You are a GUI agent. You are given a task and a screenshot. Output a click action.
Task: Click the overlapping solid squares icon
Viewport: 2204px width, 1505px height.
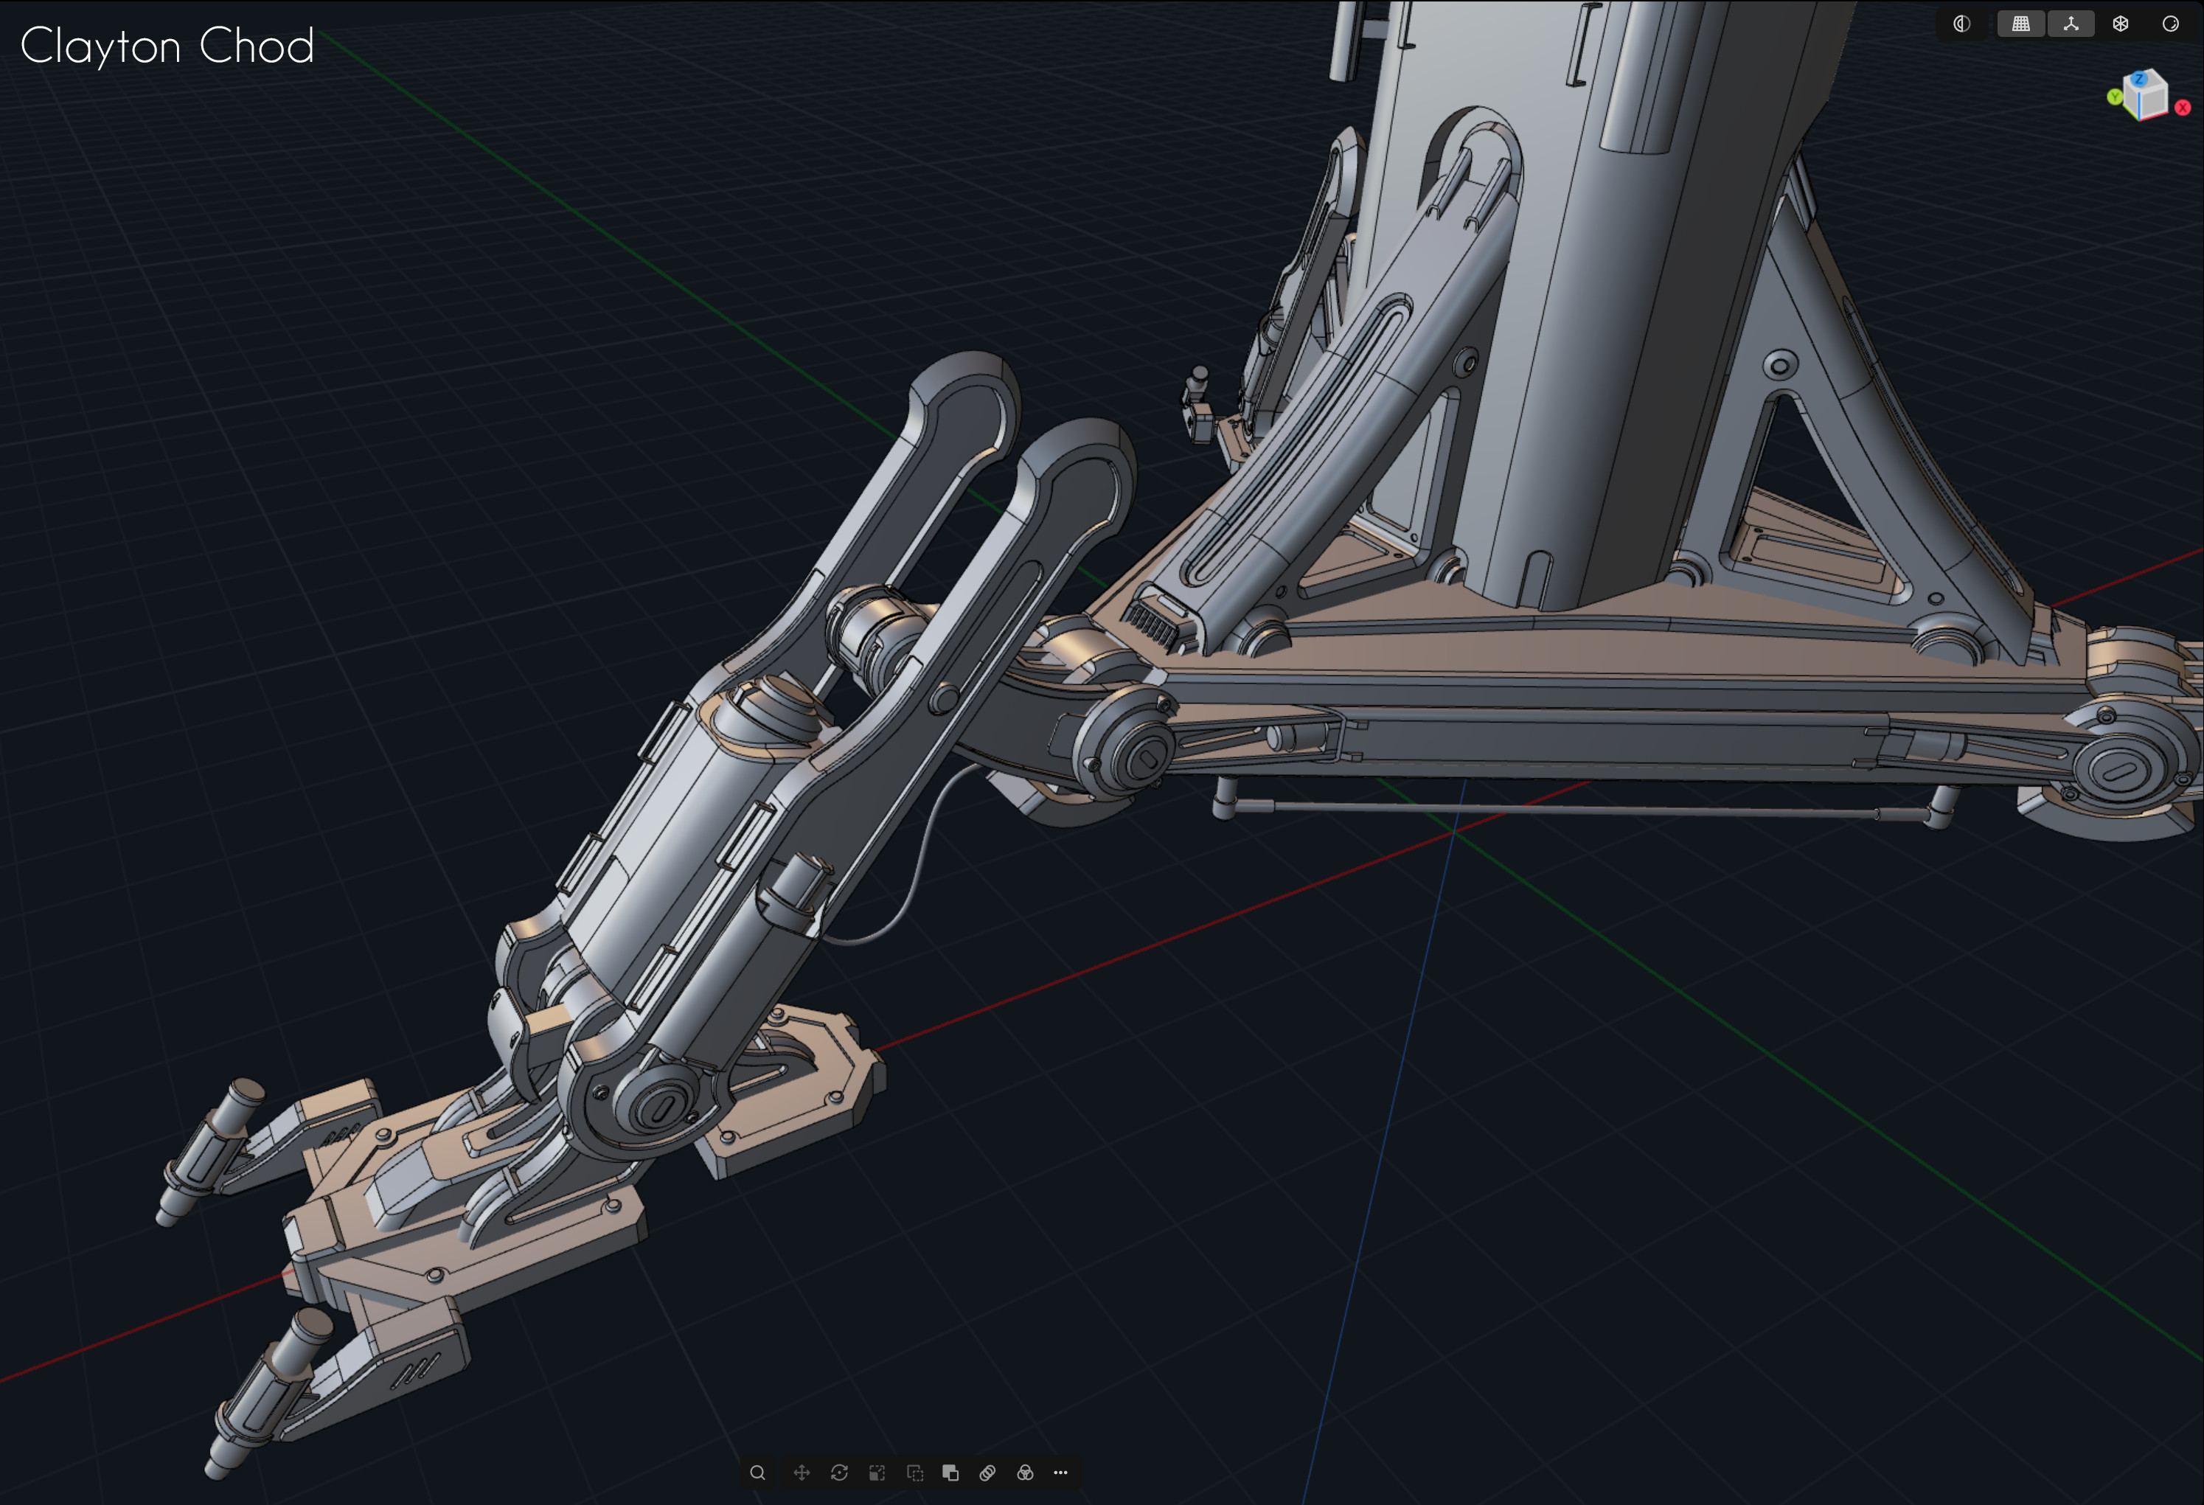coord(950,1473)
